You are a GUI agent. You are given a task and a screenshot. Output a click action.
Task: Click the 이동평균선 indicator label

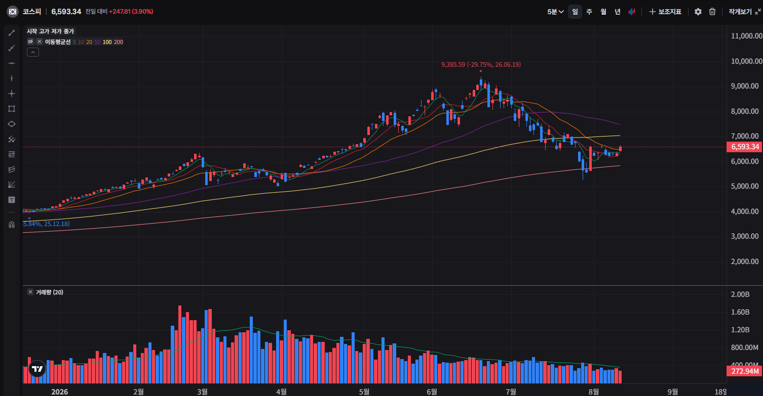pyautogui.click(x=58, y=42)
